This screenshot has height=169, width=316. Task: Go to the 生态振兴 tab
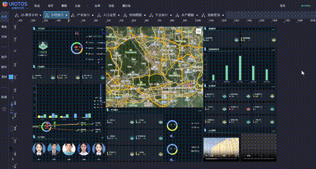coord(161,15)
